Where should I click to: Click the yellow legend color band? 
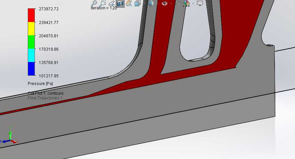click(31, 29)
